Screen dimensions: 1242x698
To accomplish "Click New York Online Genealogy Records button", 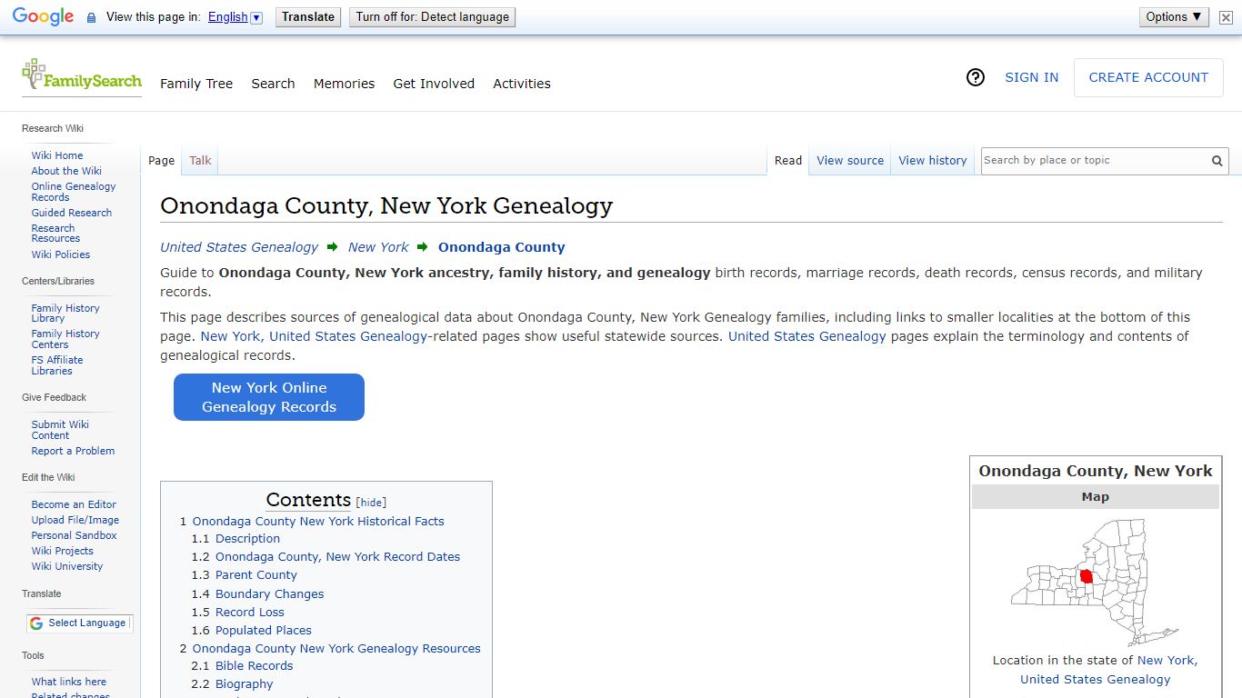I will pyautogui.click(x=269, y=397).
